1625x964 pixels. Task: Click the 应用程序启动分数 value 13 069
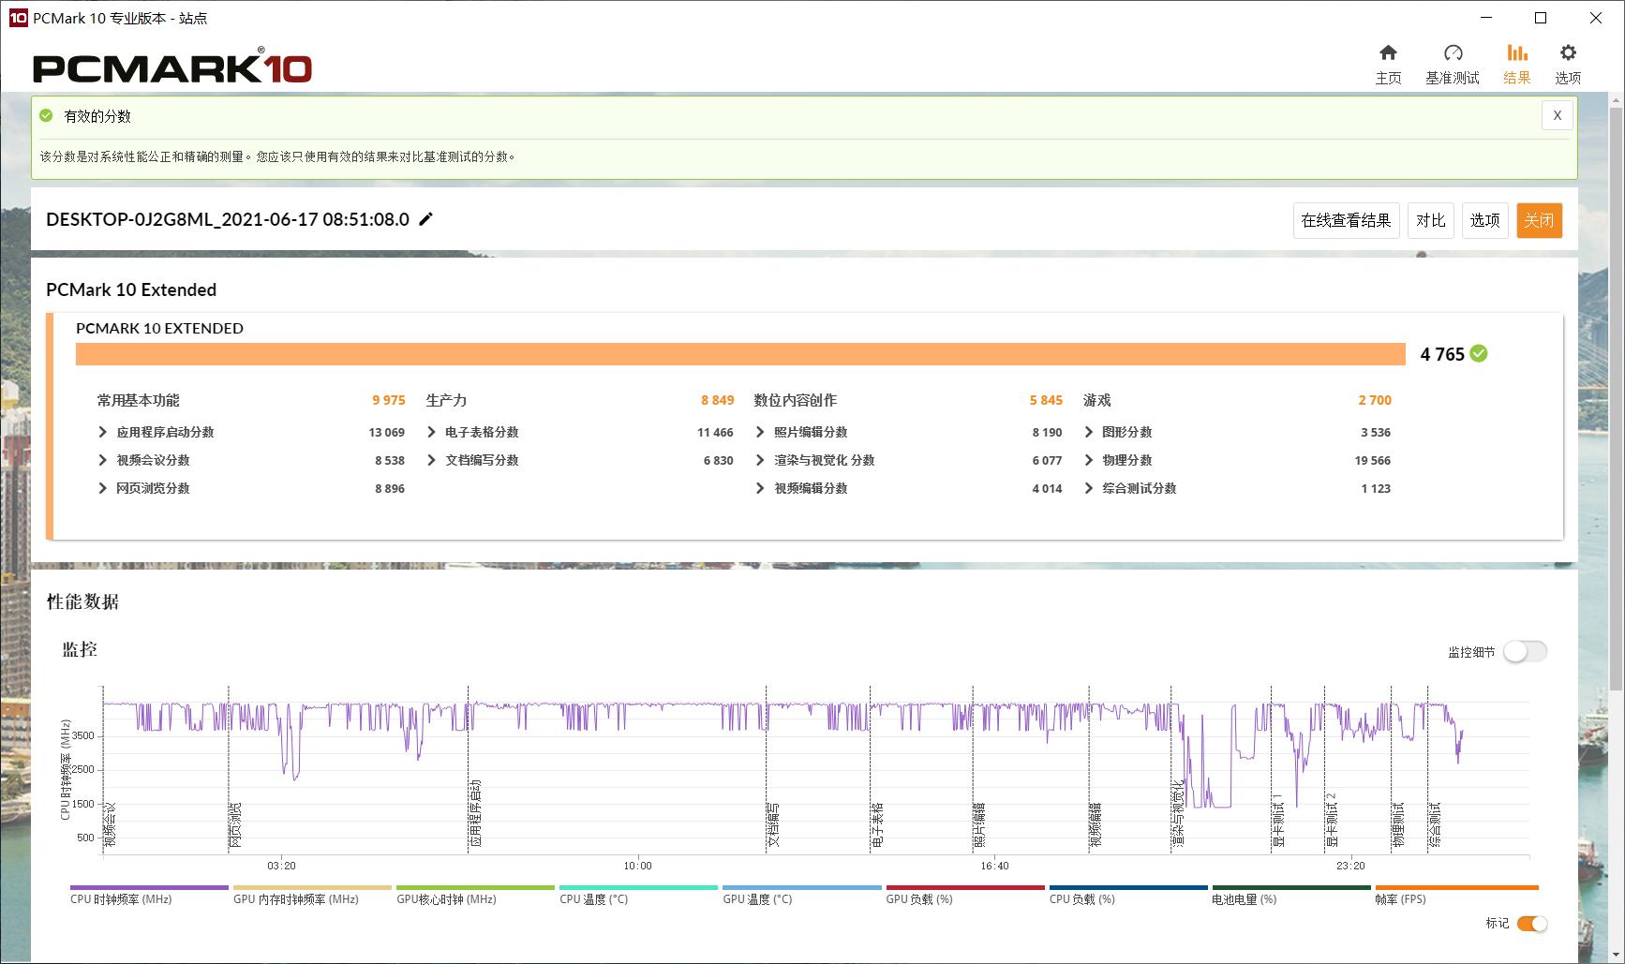(x=387, y=432)
